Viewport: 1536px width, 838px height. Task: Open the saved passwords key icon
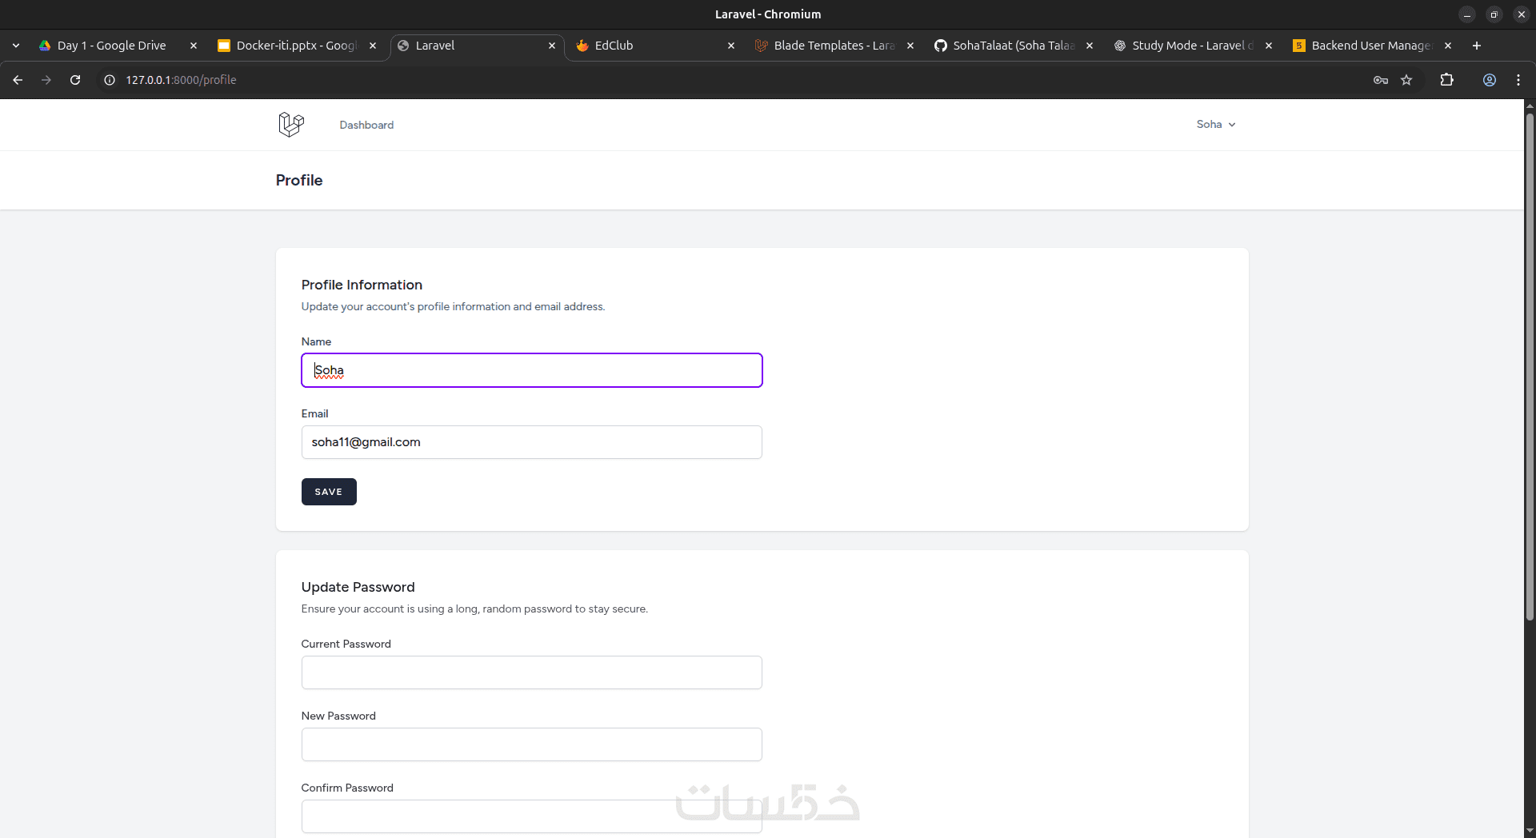(1381, 80)
